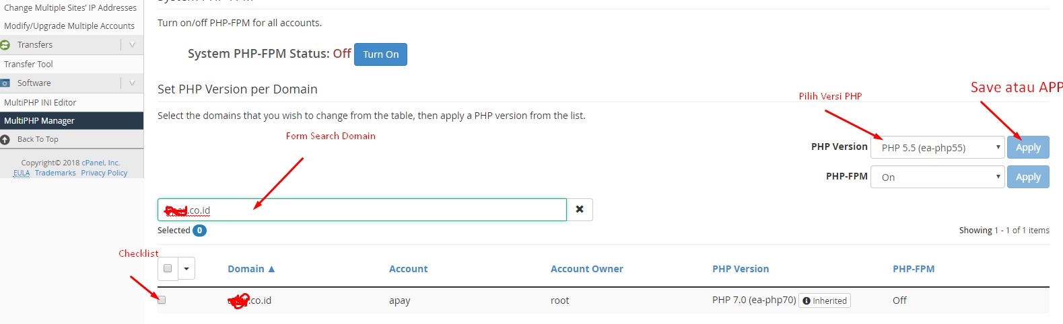This screenshot has height=324, width=1063.
Task: Click the Software section icon
Action: 5,83
